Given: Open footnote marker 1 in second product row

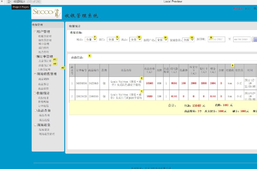Looking at the screenshot, I should point(141,91).
